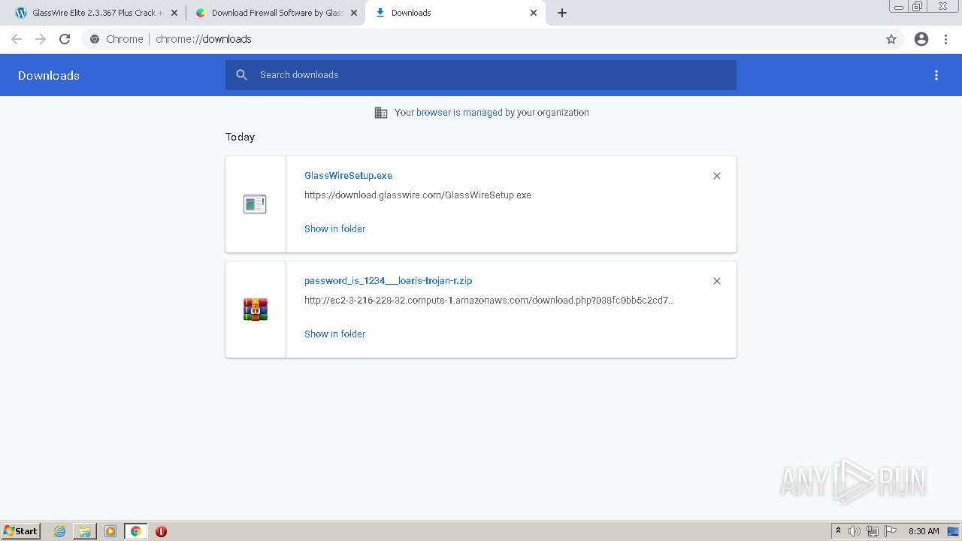Open the volume speaker tray icon
The width and height of the screenshot is (962, 541).
(855, 531)
